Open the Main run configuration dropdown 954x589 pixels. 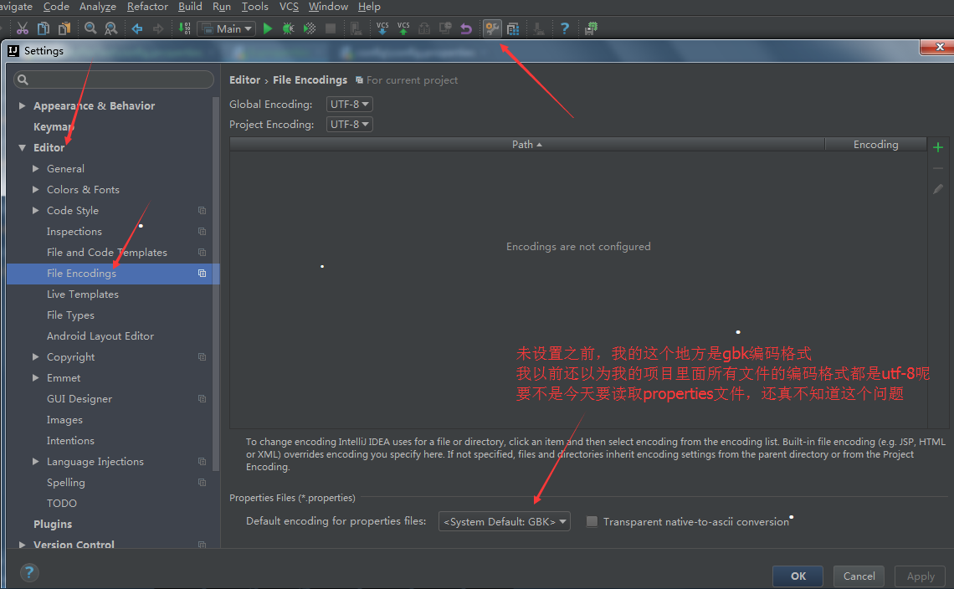[226, 28]
